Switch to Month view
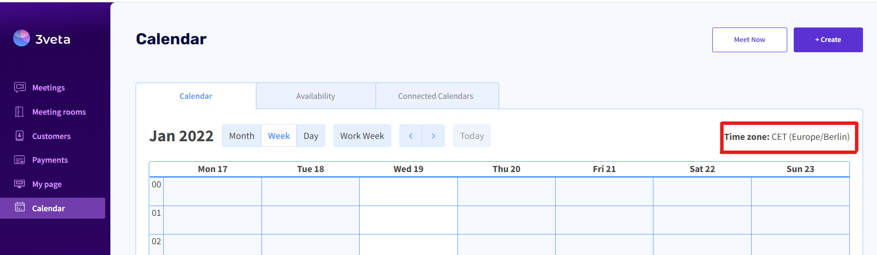 coord(241,136)
